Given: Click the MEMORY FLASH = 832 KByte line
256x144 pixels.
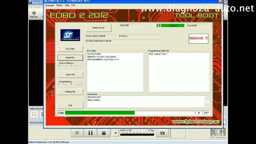Looking at the screenshot, I should (101, 57).
